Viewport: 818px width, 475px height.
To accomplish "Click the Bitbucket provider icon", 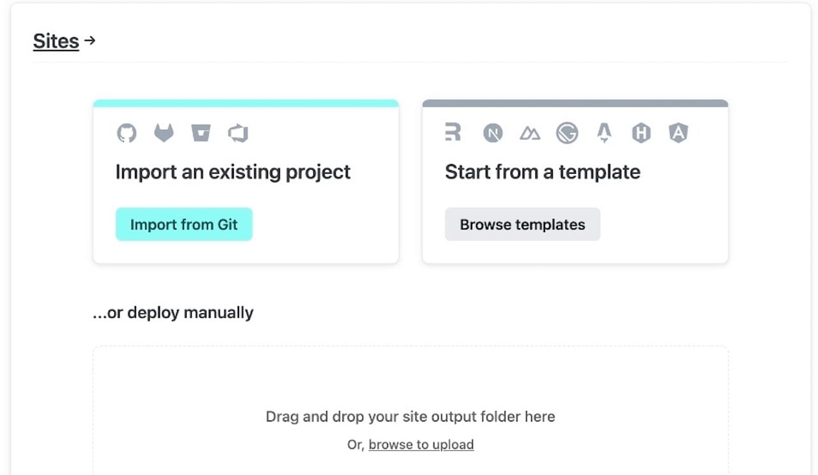I will coord(201,133).
